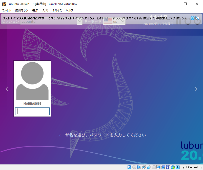Click the don't-show-again notification icon
203x170 pixels.
pos(197,18)
